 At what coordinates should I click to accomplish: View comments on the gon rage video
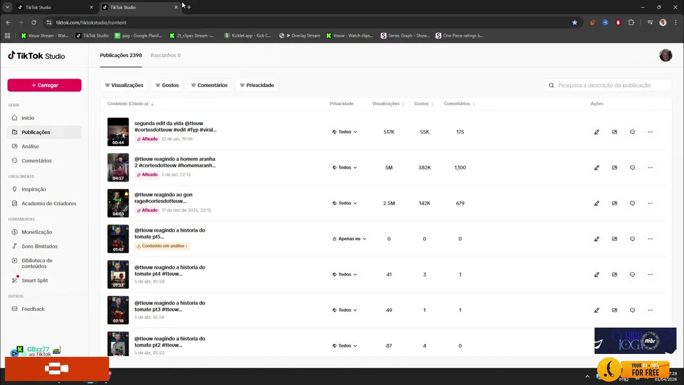[632, 203]
